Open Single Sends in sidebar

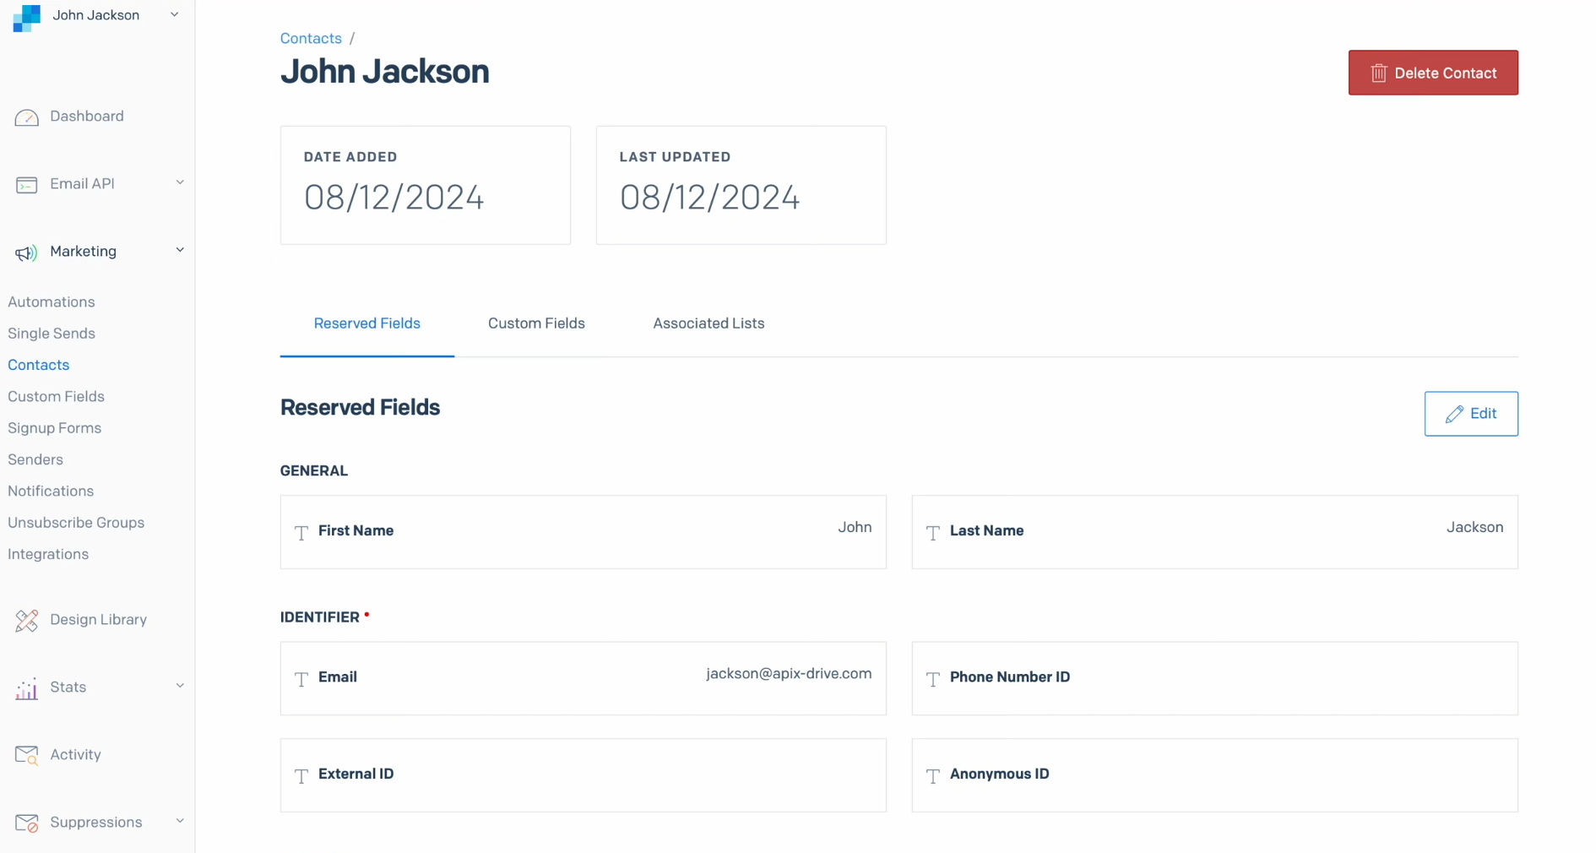(52, 334)
